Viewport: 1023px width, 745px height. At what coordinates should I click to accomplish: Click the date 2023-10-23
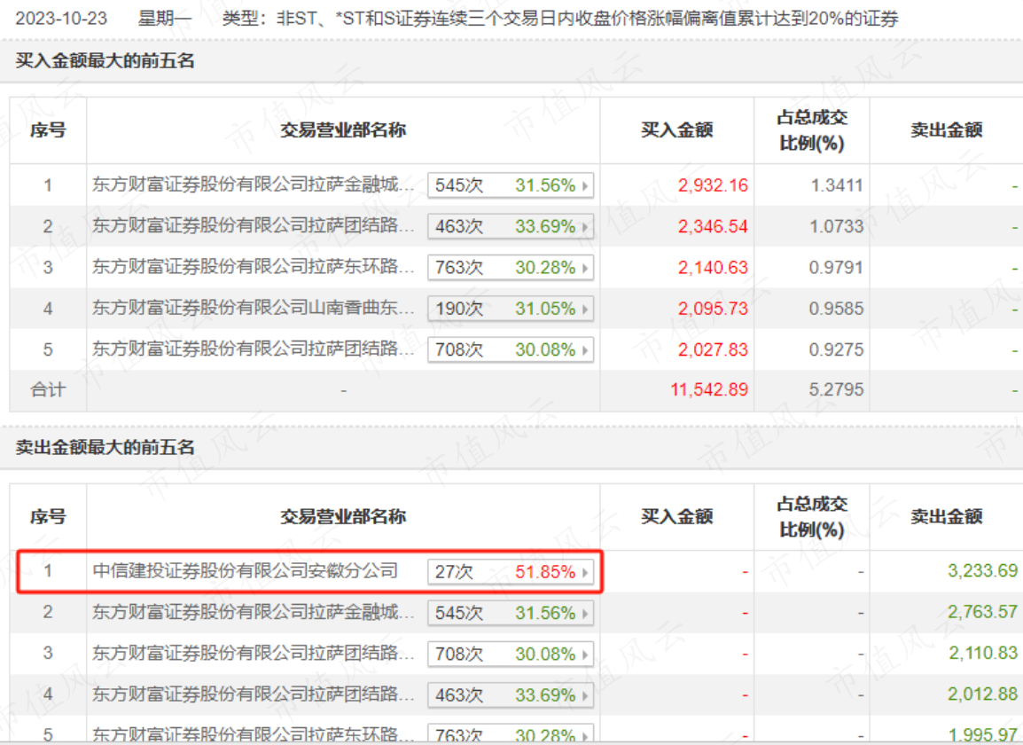[x=61, y=19]
